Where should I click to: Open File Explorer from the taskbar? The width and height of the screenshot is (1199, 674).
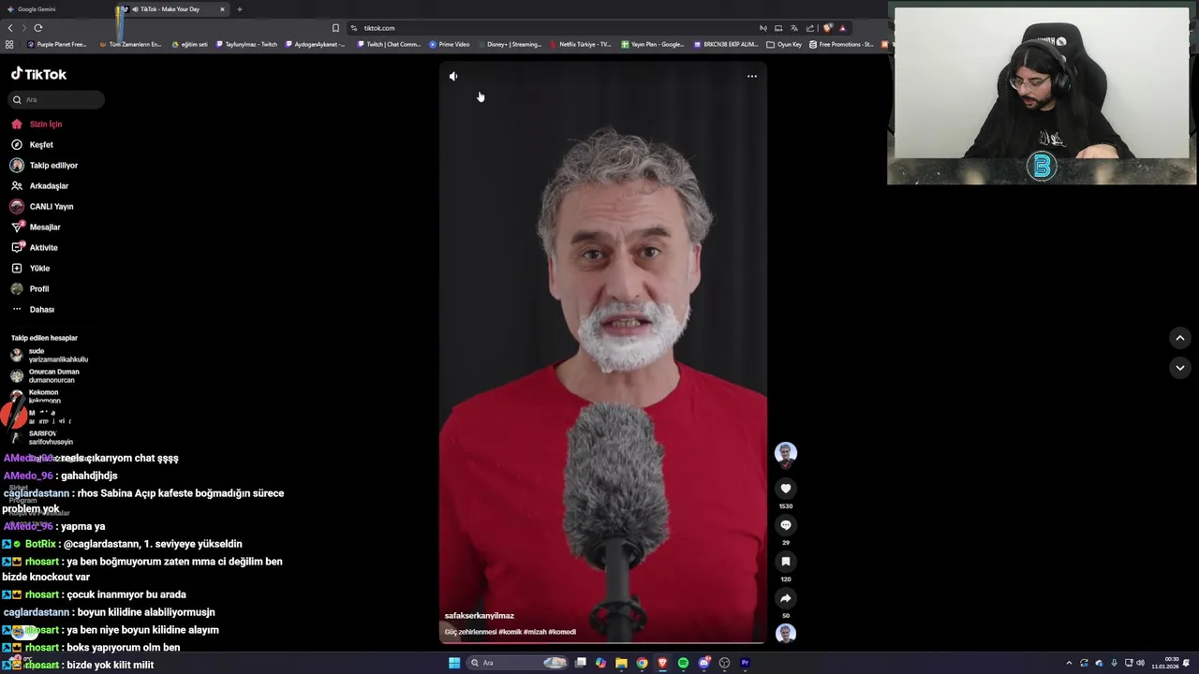[x=621, y=663]
